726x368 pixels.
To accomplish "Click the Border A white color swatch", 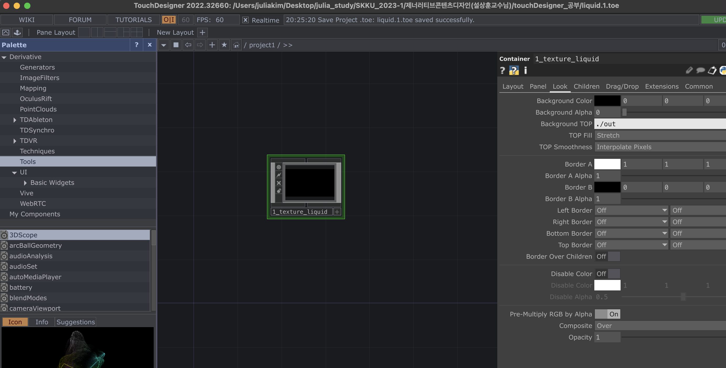I will (607, 164).
